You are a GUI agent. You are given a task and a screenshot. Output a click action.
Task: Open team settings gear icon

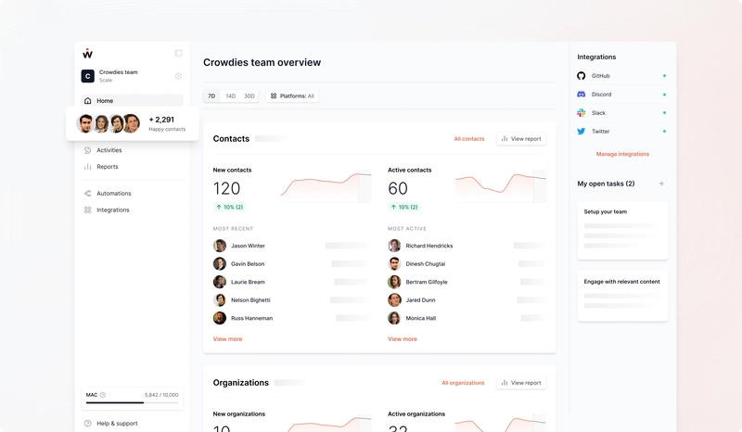(x=178, y=76)
